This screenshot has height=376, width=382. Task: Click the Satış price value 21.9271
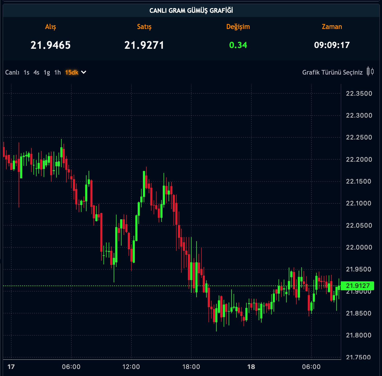144,45
